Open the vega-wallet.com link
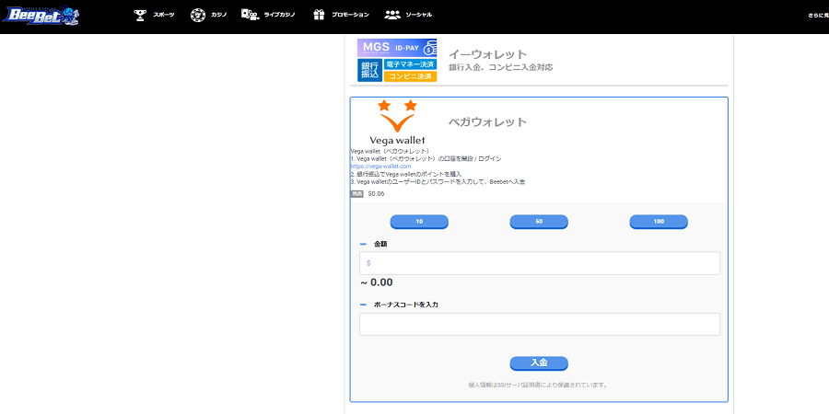The width and height of the screenshot is (829, 414). click(380, 167)
